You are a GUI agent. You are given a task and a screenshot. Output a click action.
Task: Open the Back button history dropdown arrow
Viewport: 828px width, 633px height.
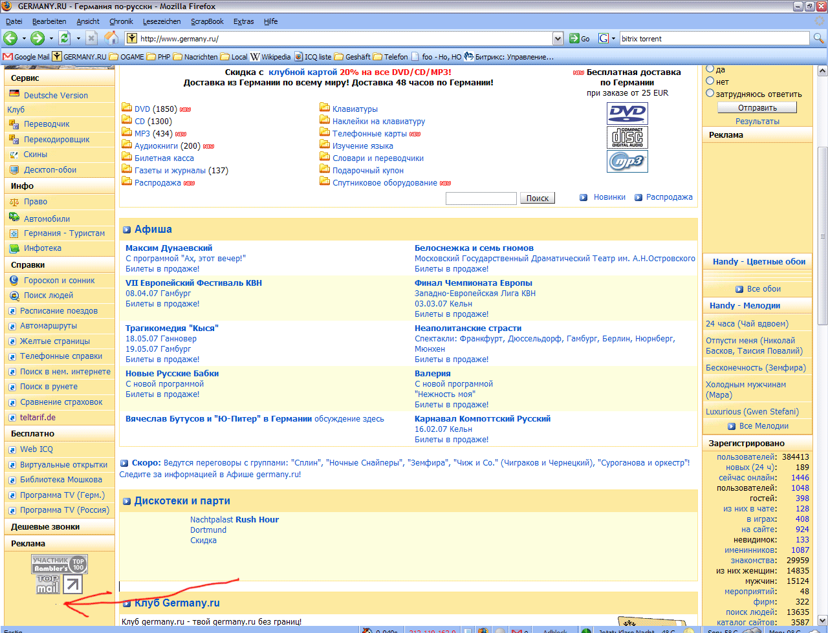(24, 38)
